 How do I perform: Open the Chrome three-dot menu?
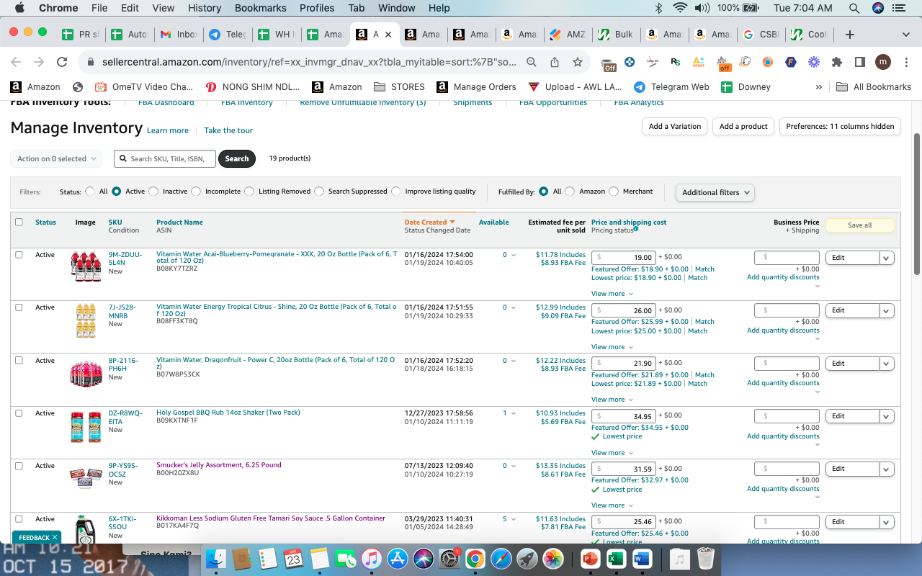[906, 62]
